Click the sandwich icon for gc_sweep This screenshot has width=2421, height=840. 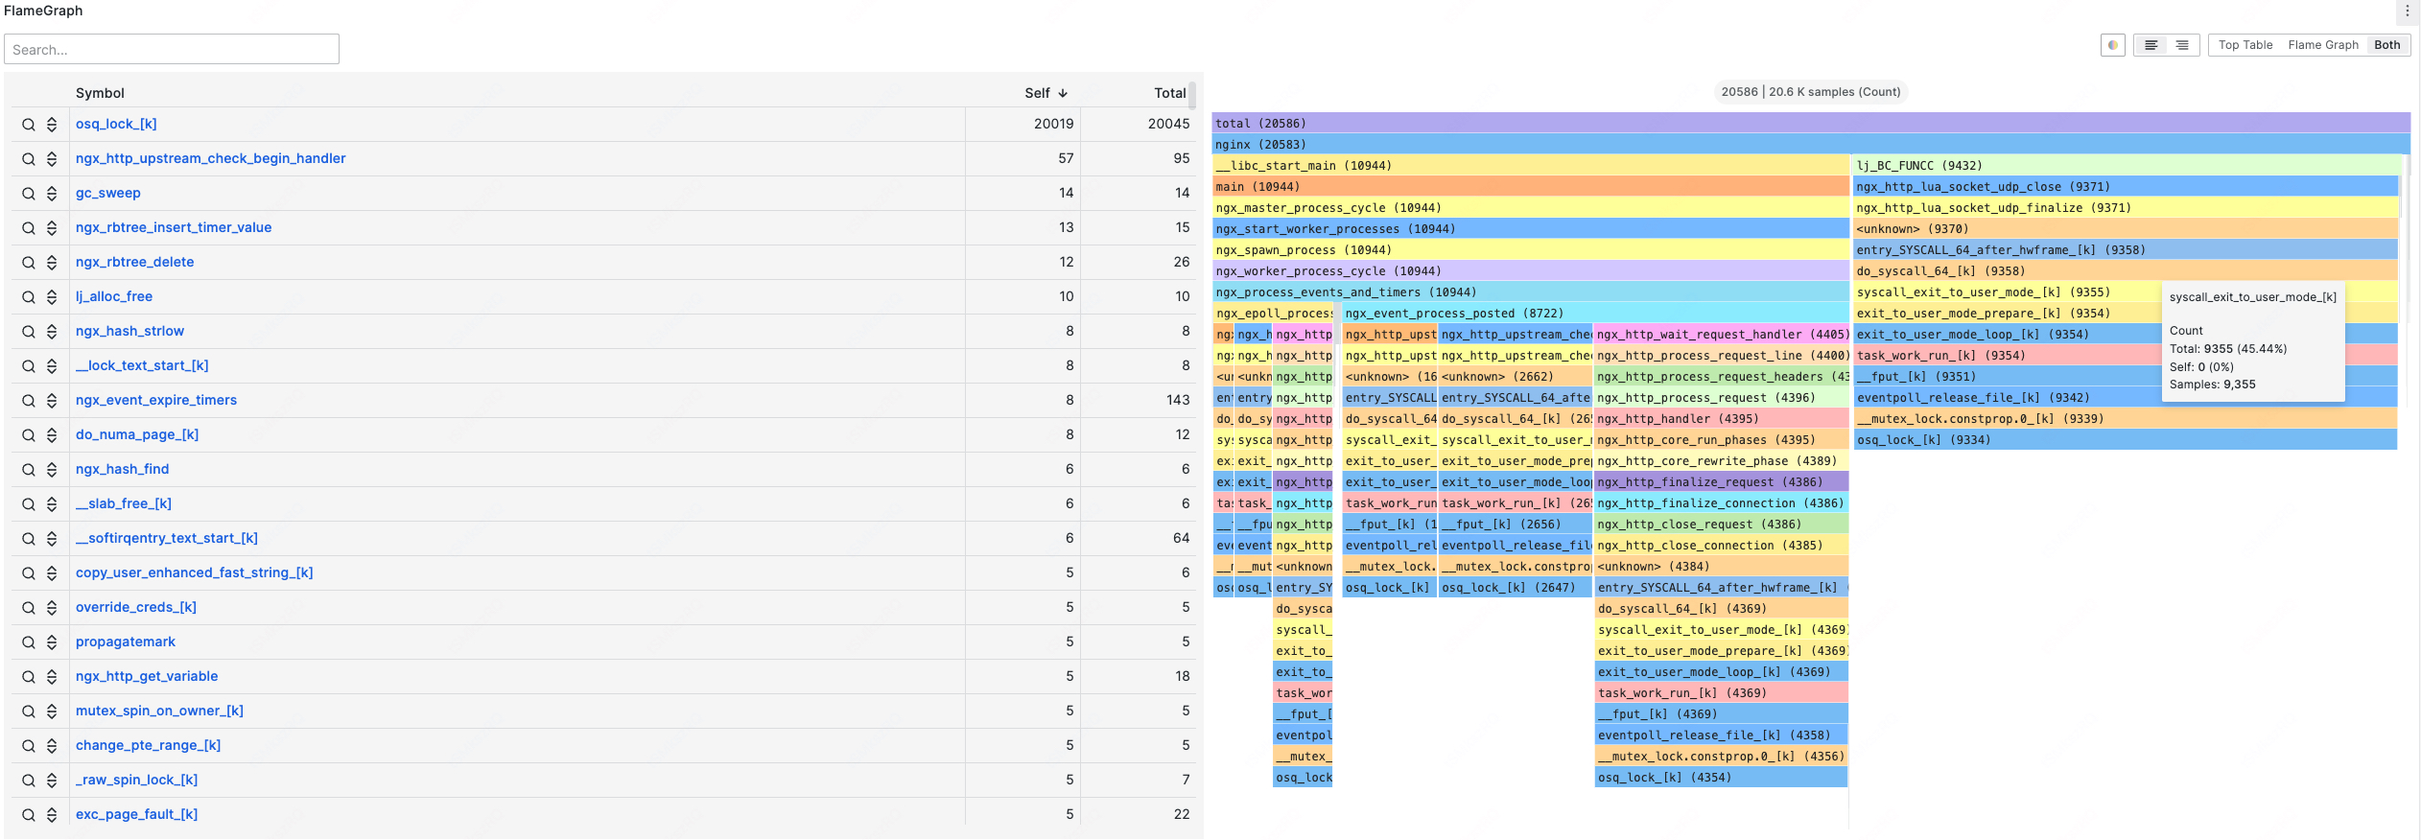click(x=52, y=194)
